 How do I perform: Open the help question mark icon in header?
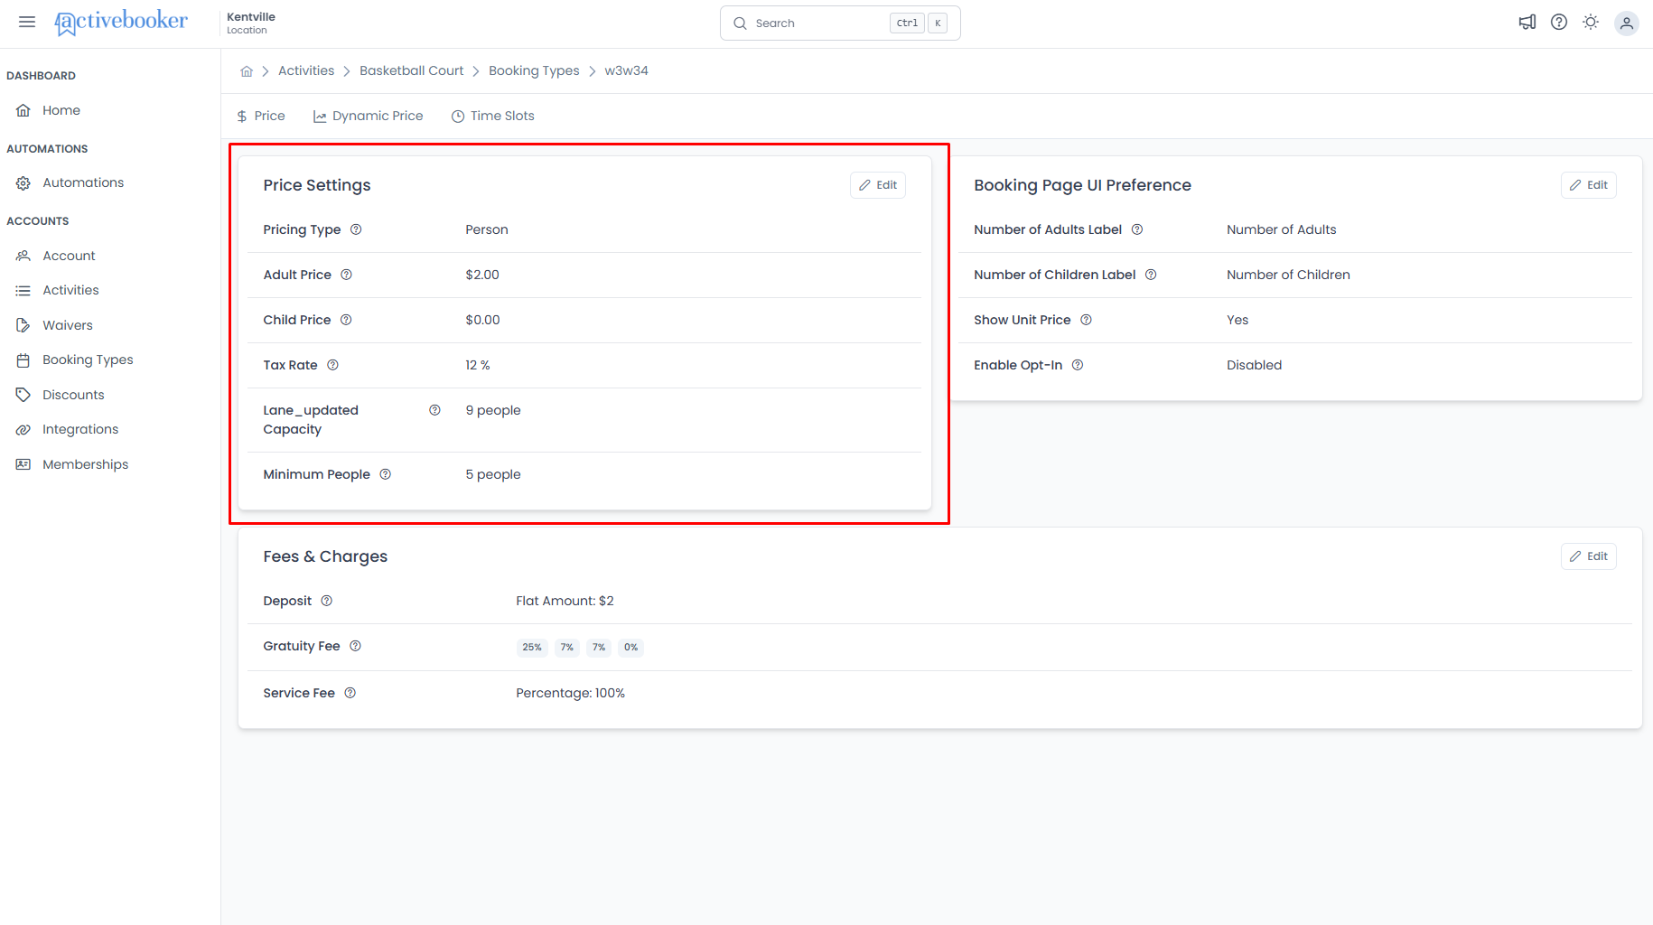(1559, 23)
